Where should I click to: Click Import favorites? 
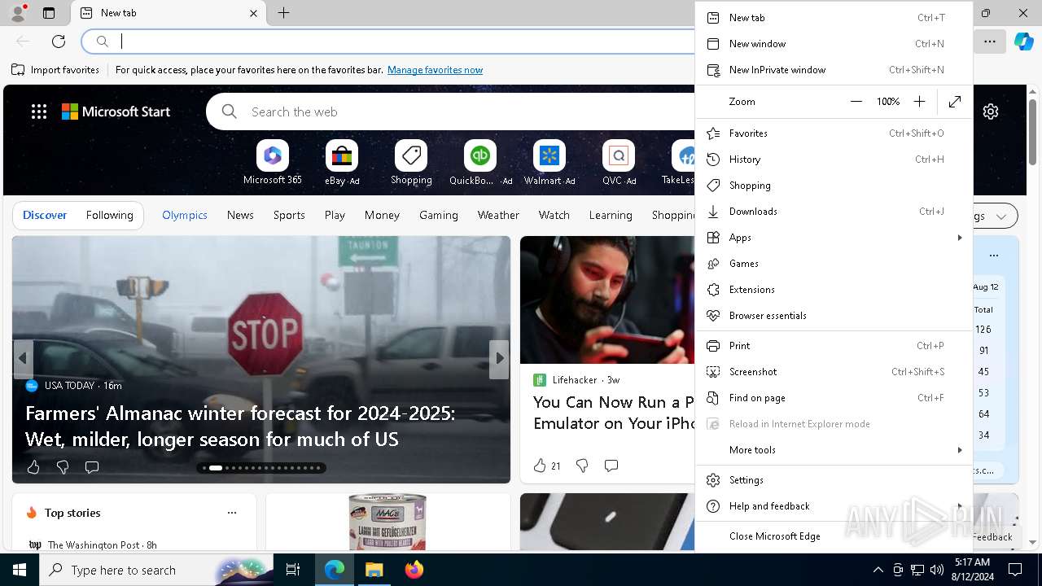click(55, 70)
